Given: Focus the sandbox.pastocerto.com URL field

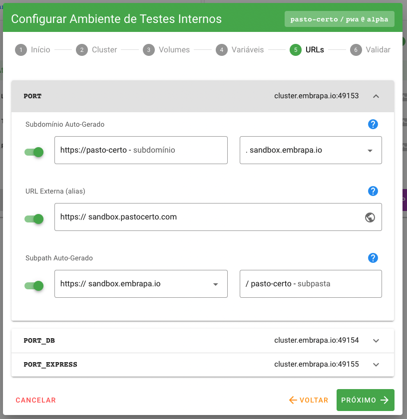Looking at the screenshot, I should pos(218,217).
